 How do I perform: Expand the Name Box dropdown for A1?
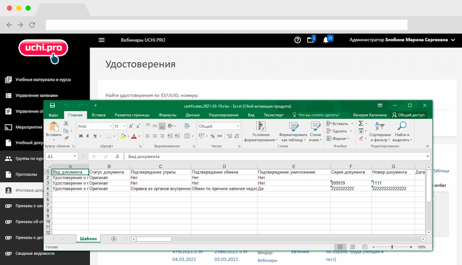tap(75, 156)
